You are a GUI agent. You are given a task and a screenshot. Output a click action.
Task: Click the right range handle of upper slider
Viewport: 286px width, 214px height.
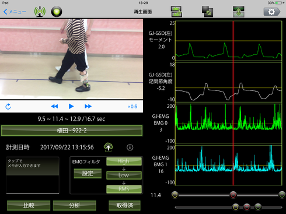pos(282,195)
